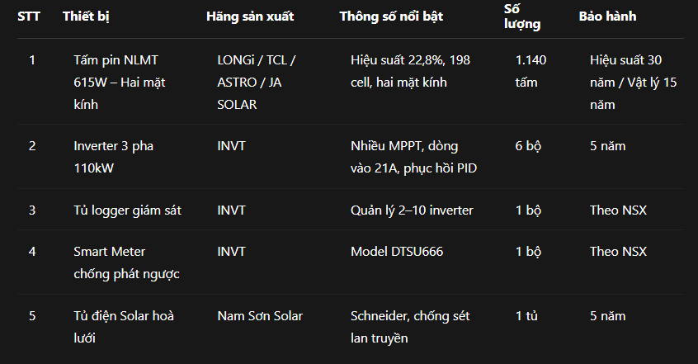Select the "Model DTSU666" specification cell
Viewport: 698px width, 364px height.
click(x=397, y=251)
